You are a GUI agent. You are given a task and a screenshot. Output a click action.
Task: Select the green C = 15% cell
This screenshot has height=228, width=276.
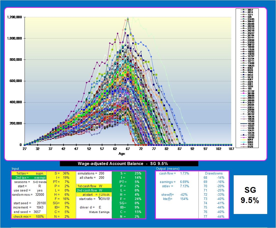click(129, 212)
